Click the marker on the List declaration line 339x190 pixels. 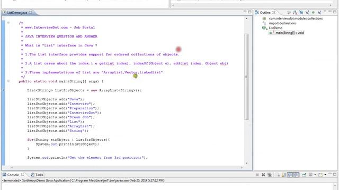point(3,90)
